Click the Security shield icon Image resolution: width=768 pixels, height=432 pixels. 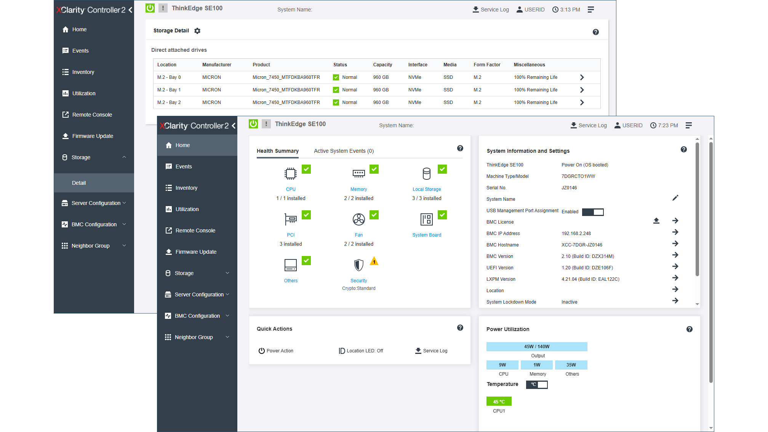[358, 265]
